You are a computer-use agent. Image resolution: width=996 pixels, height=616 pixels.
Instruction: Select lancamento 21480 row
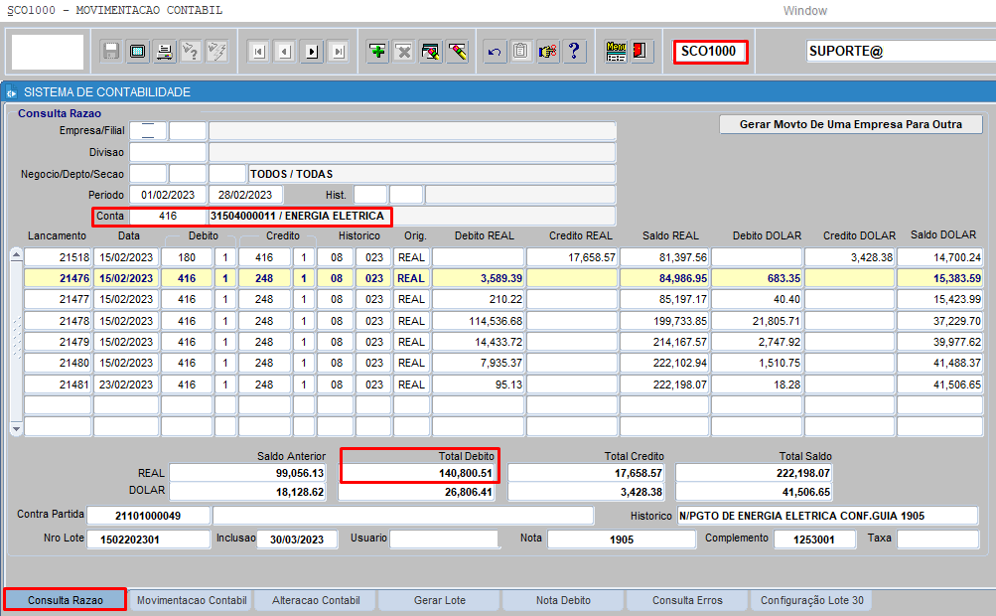pos(58,363)
